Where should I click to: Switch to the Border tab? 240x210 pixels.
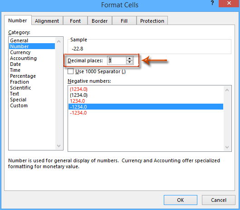click(x=100, y=21)
